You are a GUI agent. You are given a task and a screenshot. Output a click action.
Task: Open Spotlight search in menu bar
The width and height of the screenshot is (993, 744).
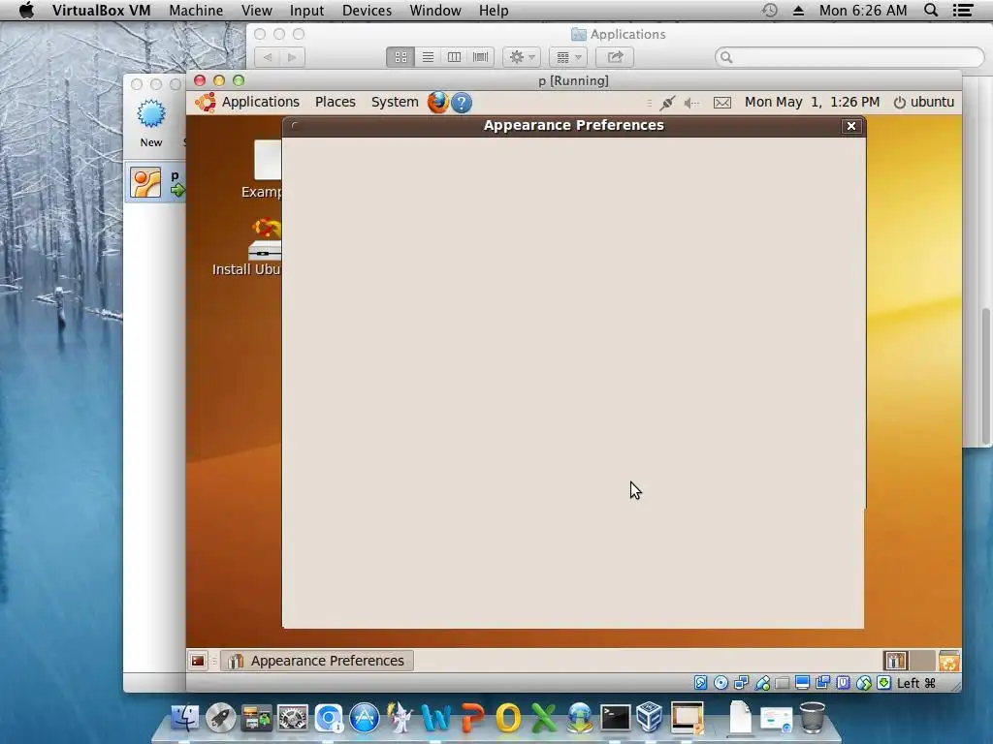coord(931,10)
